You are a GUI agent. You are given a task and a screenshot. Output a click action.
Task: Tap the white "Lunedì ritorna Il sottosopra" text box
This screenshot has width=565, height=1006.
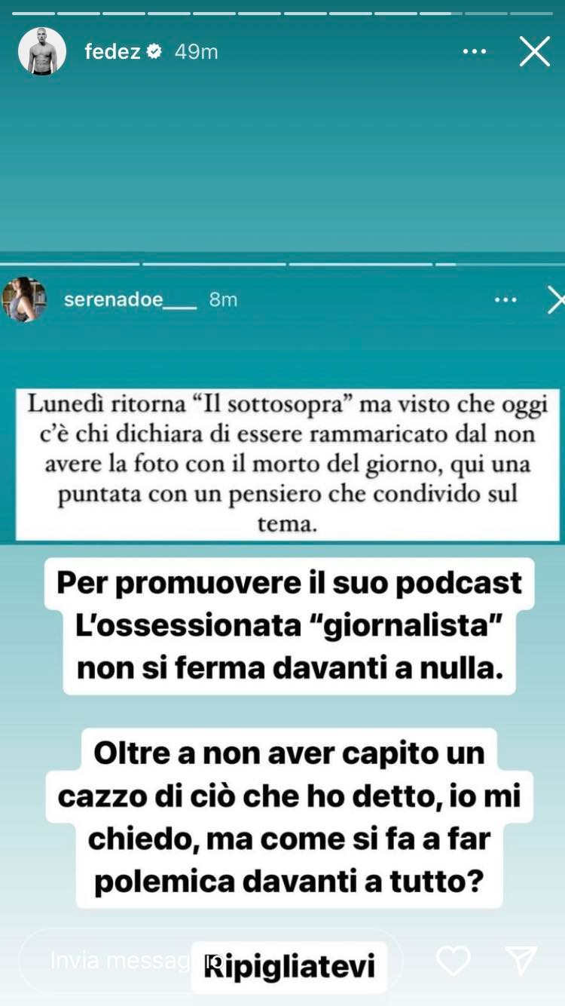(x=287, y=464)
